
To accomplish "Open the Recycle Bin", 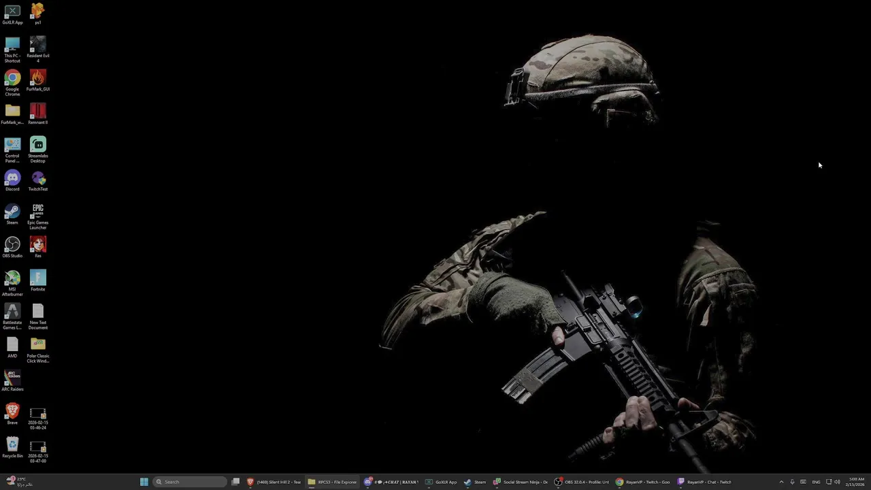I will point(12,448).
